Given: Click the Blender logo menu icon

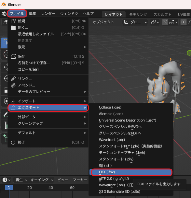Looking at the screenshot, I should pos(4,14).
